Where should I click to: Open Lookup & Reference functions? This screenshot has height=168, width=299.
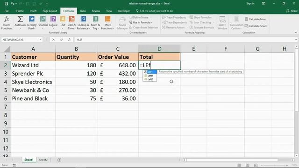pos(83,22)
